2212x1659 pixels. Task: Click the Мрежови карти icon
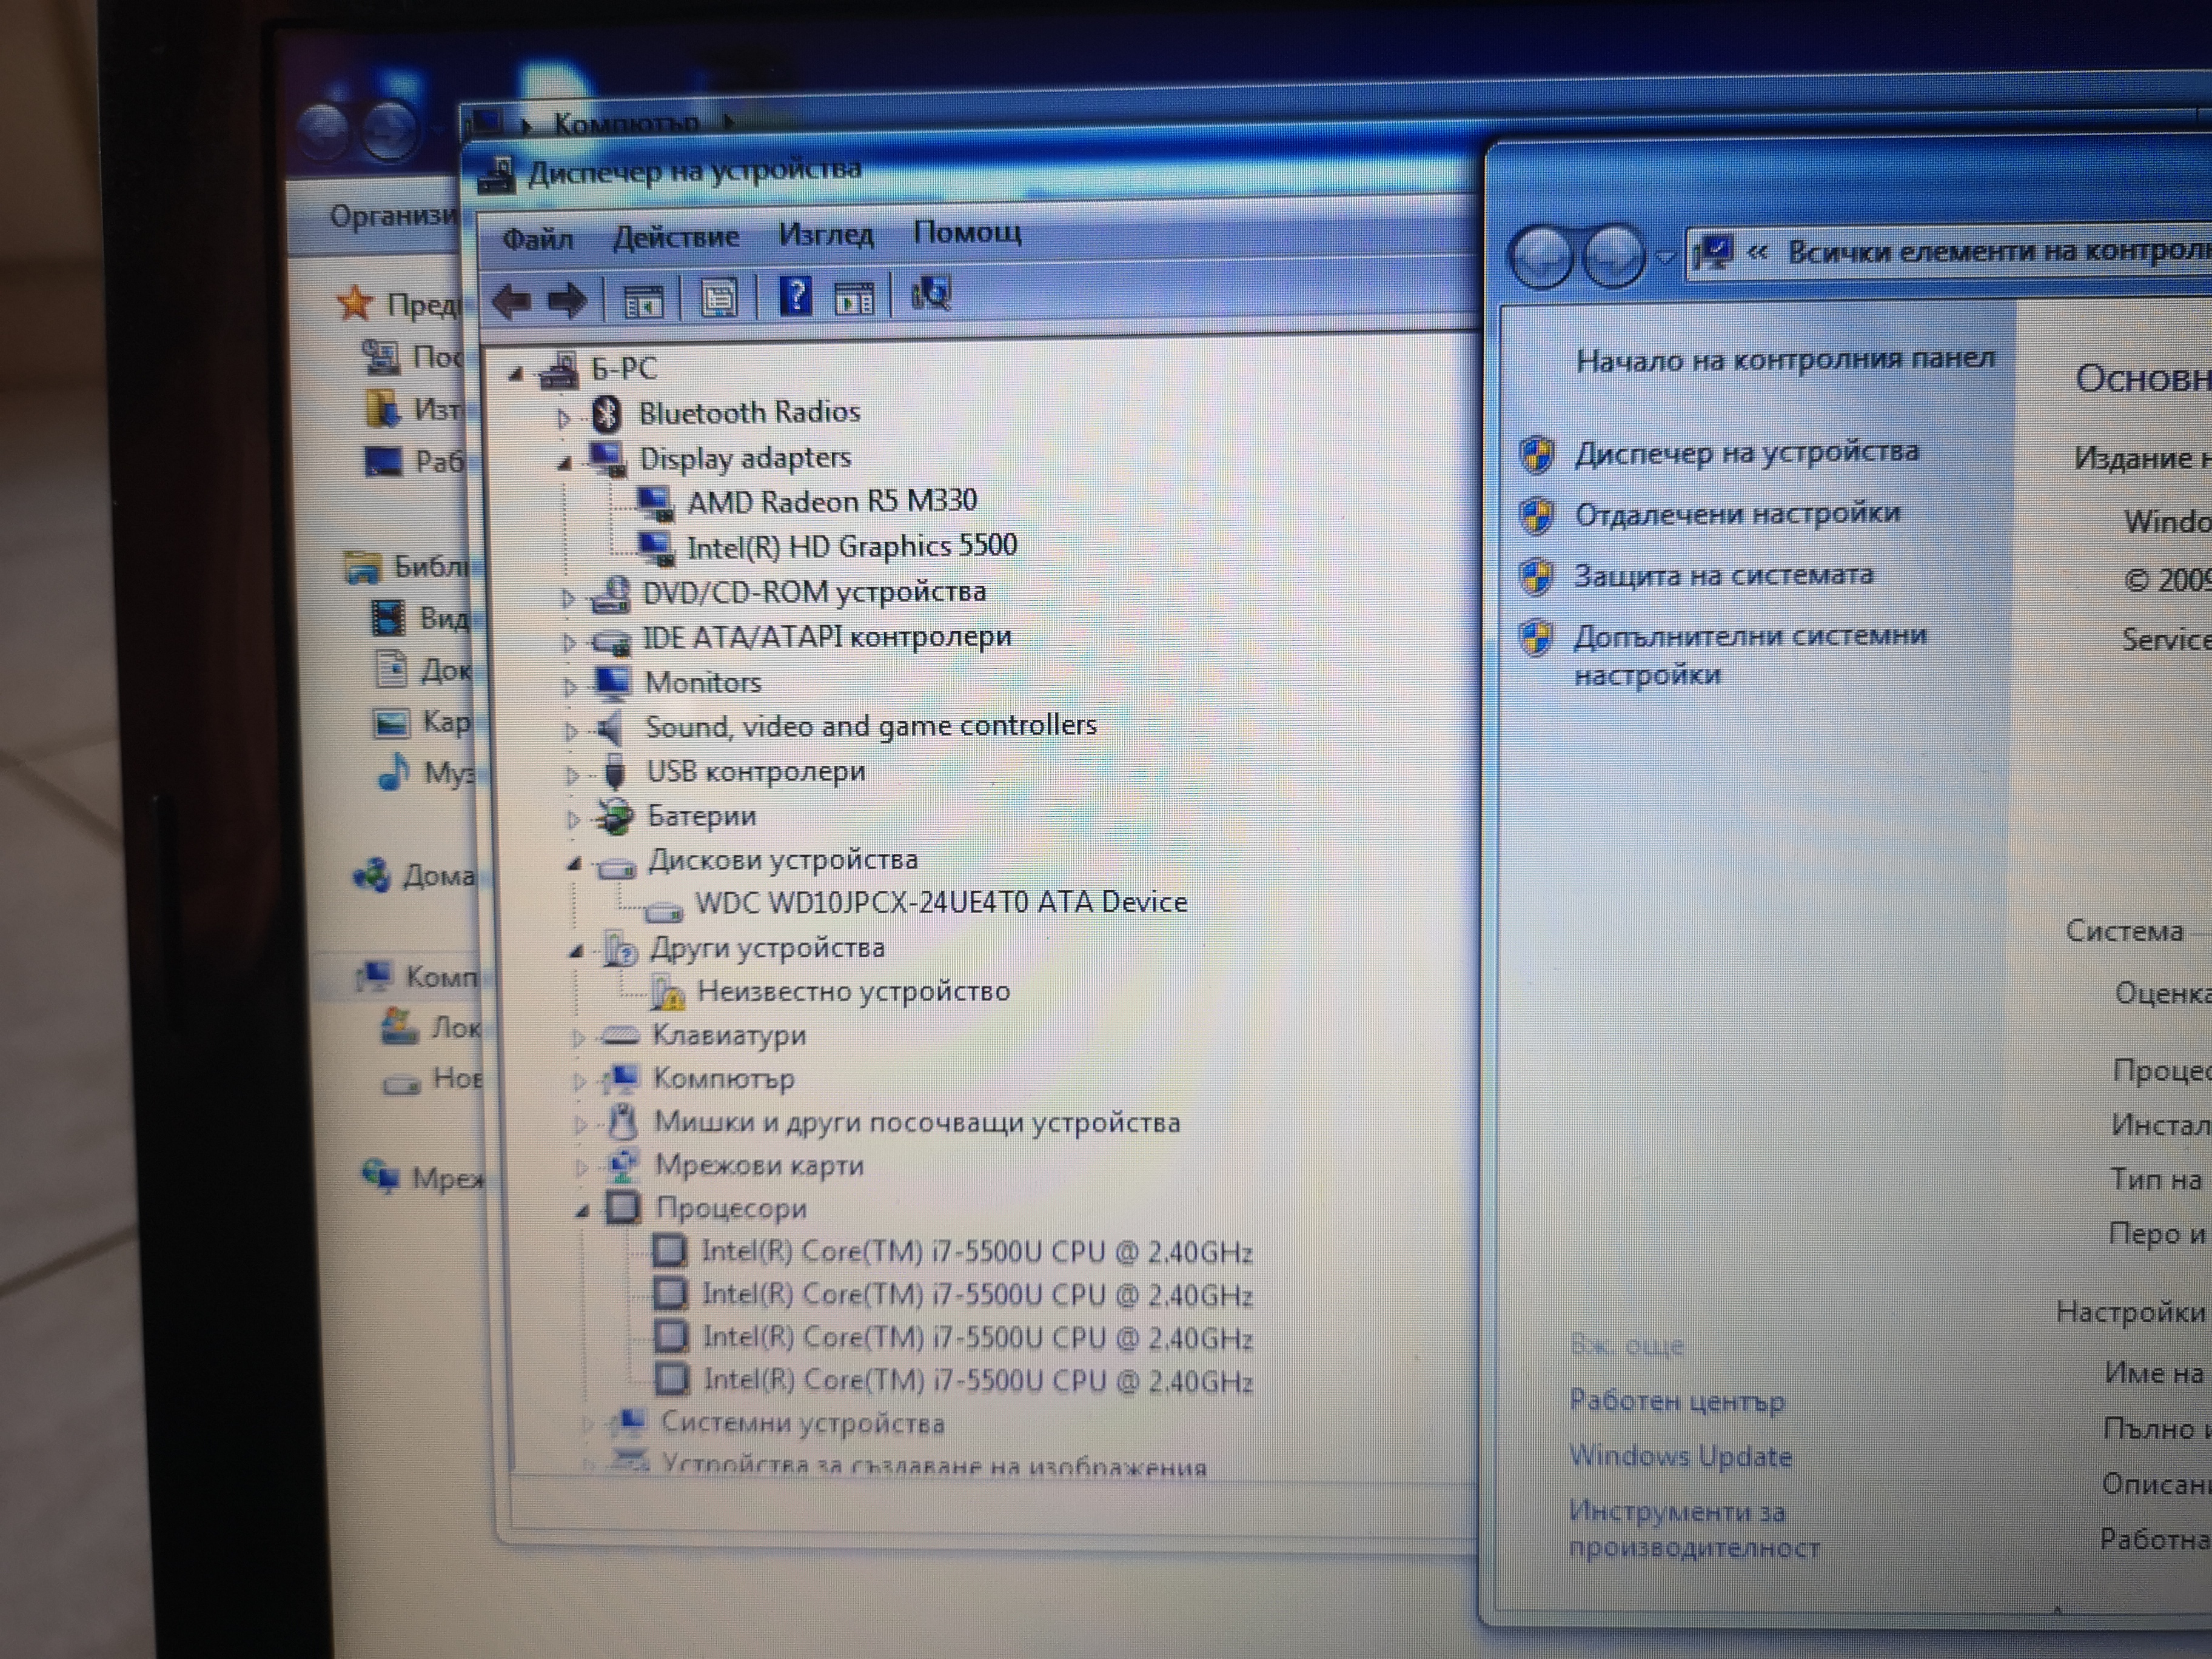623,1166
